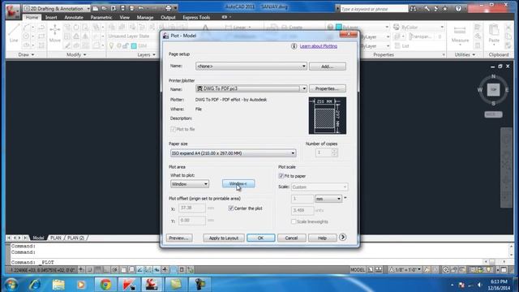Click the Window< button
The height and width of the screenshot is (292, 519).
(238, 184)
